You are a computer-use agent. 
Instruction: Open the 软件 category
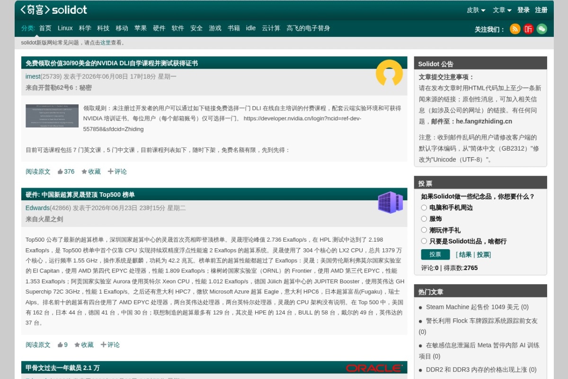click(x=178, y=28)
